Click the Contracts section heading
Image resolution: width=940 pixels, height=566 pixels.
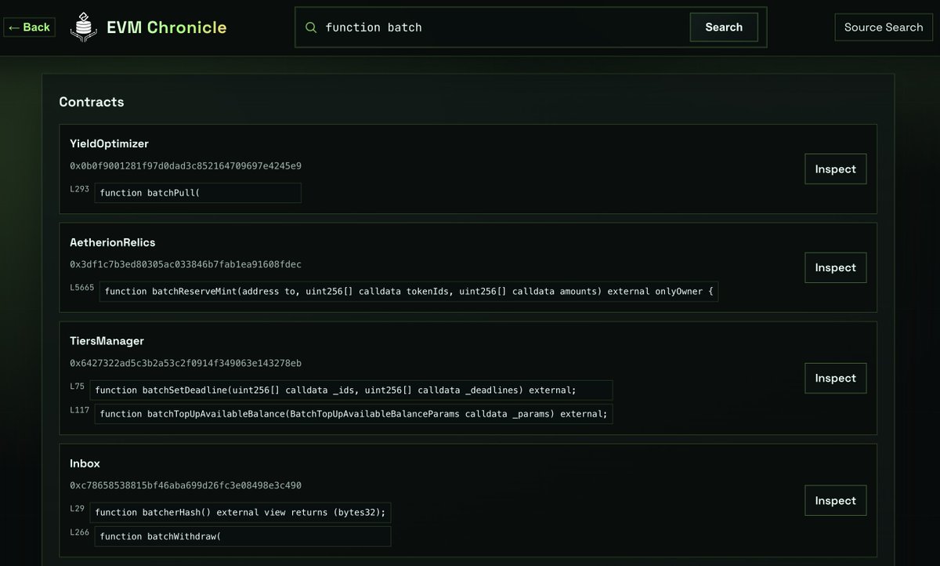(92, 102)
